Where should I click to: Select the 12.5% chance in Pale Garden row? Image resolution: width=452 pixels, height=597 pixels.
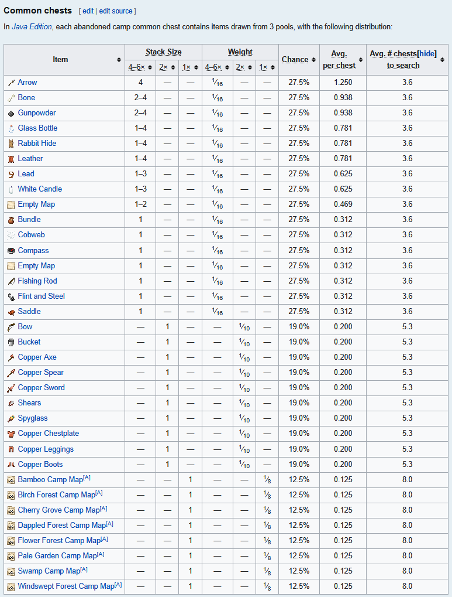point(299,556)
